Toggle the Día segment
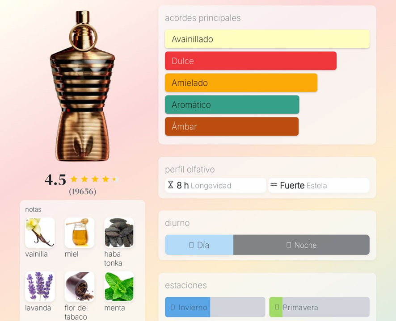 point(199,245)
